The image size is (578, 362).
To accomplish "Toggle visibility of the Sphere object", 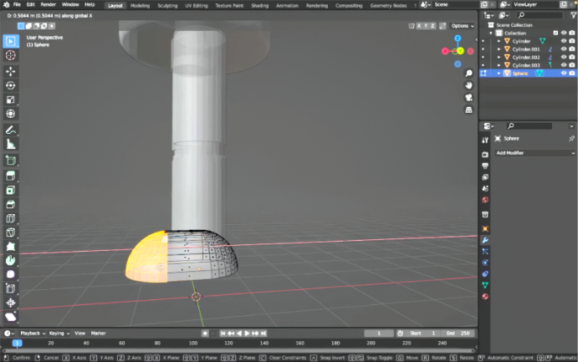I will click(563, 73).
